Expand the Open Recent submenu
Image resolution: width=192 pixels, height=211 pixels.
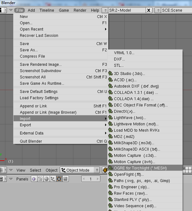61,29
